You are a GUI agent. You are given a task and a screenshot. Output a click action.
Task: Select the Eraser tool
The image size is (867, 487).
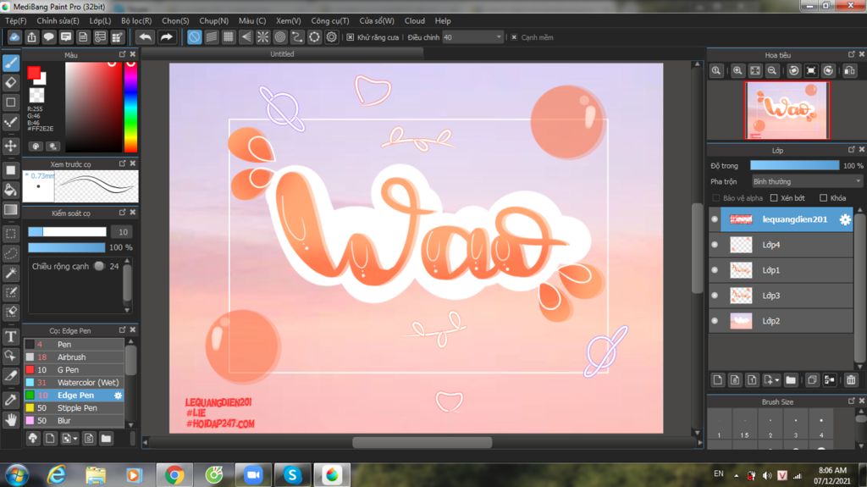pyautogui.click(x=10, y=82)
